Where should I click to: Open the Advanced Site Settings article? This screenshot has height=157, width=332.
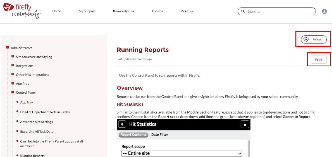(x=36, y=122)
